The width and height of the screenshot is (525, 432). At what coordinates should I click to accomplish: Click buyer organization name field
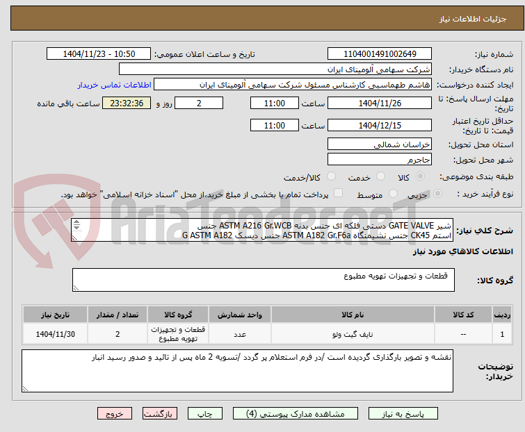click(275, 69)
